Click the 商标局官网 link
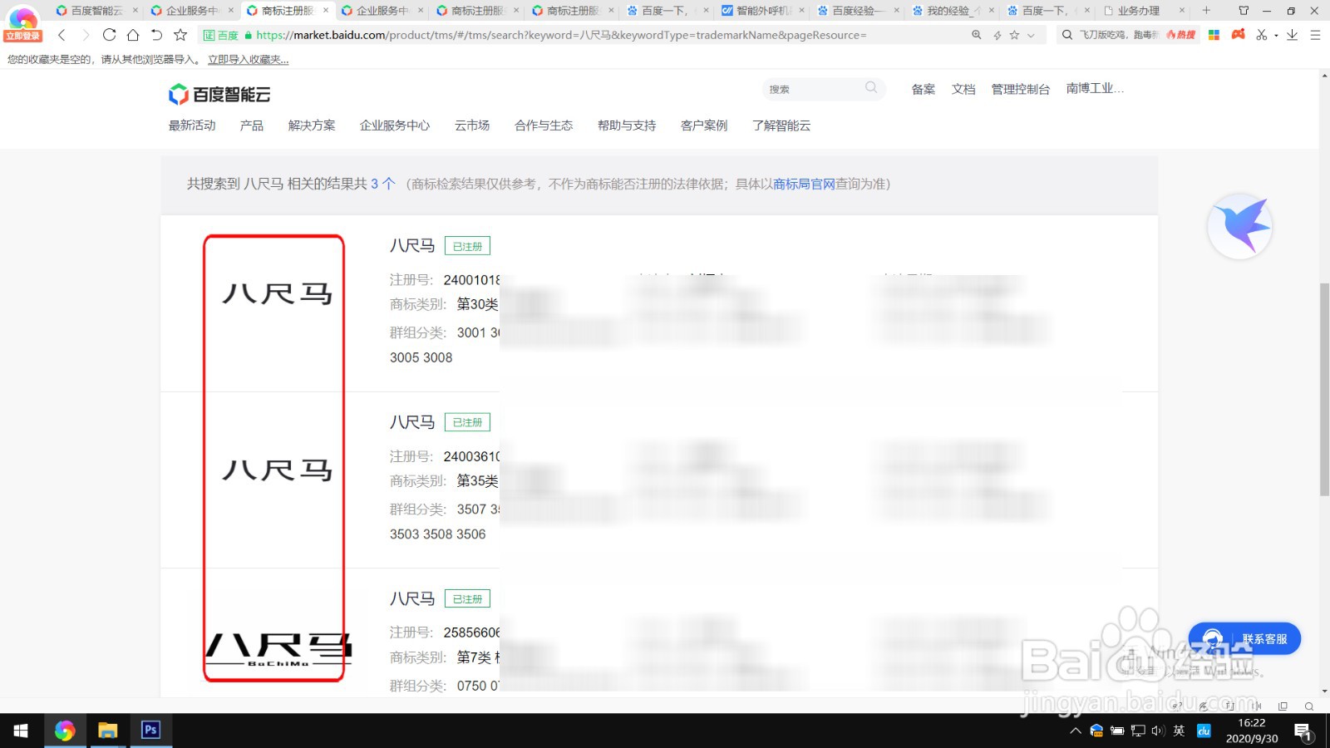This screenshot has width=1330, height=748. coord(804,184)
